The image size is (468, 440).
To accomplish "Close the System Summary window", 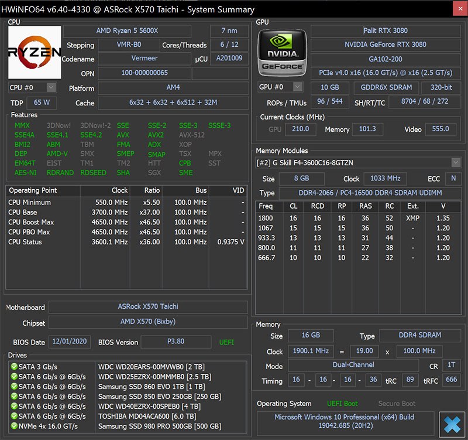I will [x=460, y=9].
